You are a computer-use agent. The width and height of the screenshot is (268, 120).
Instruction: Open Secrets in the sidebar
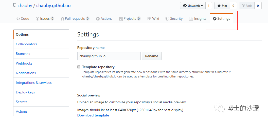(x=41, y=102)
